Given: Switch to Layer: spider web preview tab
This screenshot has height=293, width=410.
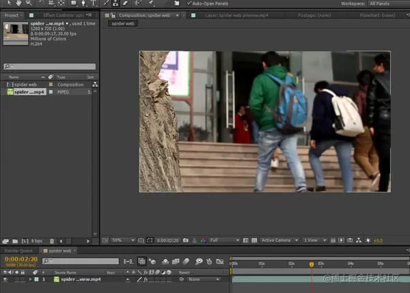Looking at the screenshot, I should 236,16.
